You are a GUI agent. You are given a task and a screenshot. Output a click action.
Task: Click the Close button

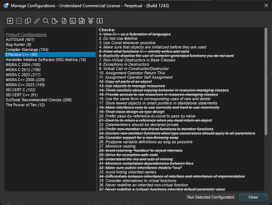pyautogui.click(x=253, y=197)
